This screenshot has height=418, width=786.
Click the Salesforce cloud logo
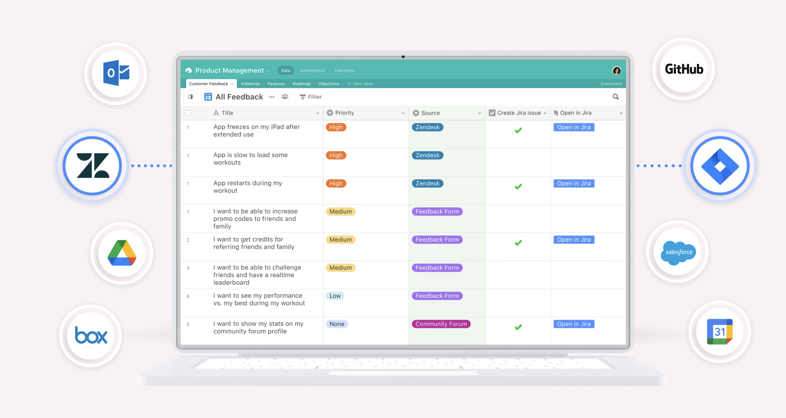tap(678, 252)
